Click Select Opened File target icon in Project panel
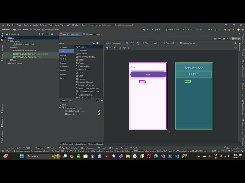 click(x=39, y=34)
